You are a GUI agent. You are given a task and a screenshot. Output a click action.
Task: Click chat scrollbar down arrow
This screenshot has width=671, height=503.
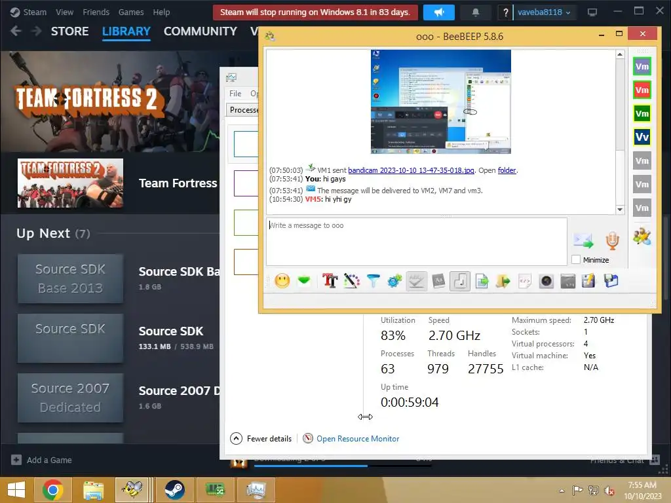[x=620, y=209]
